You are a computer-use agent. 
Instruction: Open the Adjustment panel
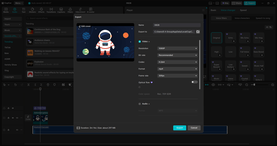tap(80, 10)
